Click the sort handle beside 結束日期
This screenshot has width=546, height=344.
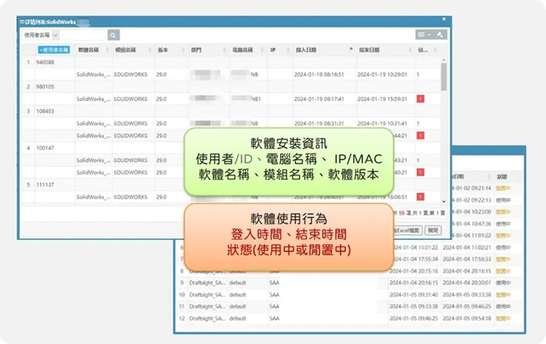[409, 50]
